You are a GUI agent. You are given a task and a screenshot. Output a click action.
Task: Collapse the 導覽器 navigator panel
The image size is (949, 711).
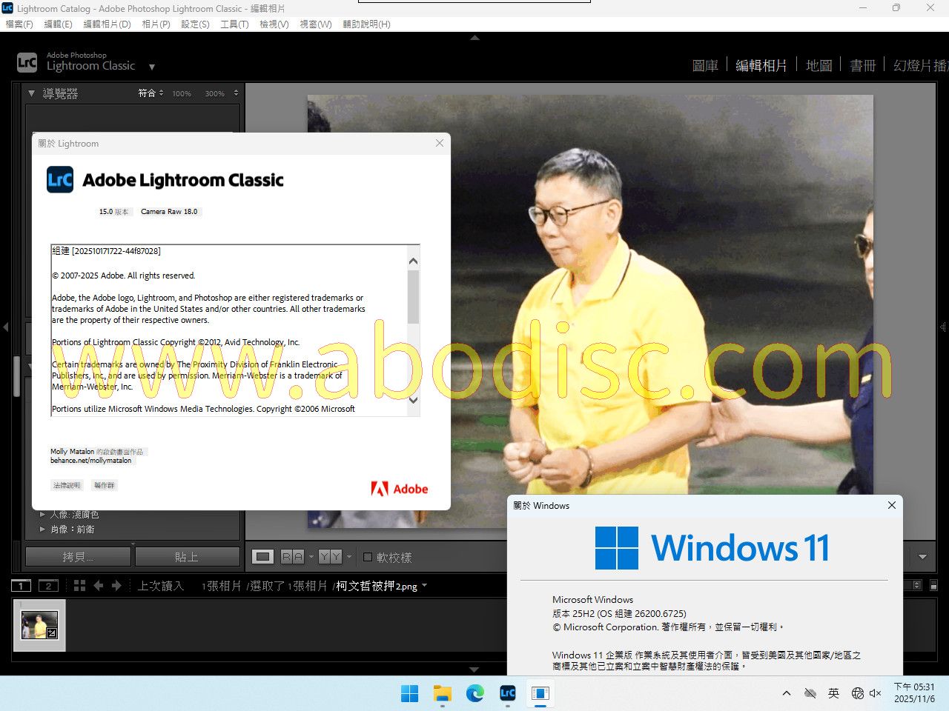point(31,93)
